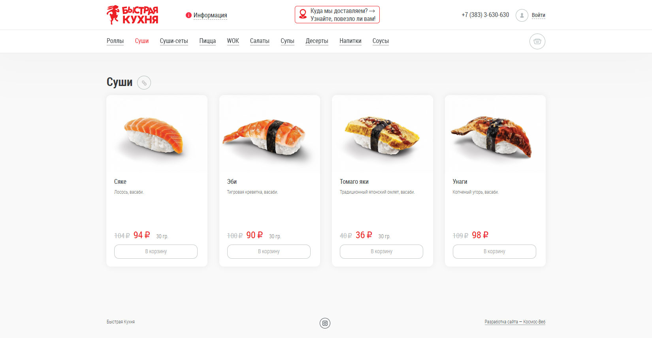Click the delivery location pin icon
The height and width of the screenshot is (338, 652).
click(303, 14)
